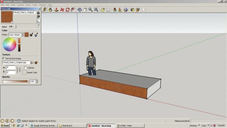Open the View menu
The image size is (227, 128).
pyautogui.click(x=13, y=5)
